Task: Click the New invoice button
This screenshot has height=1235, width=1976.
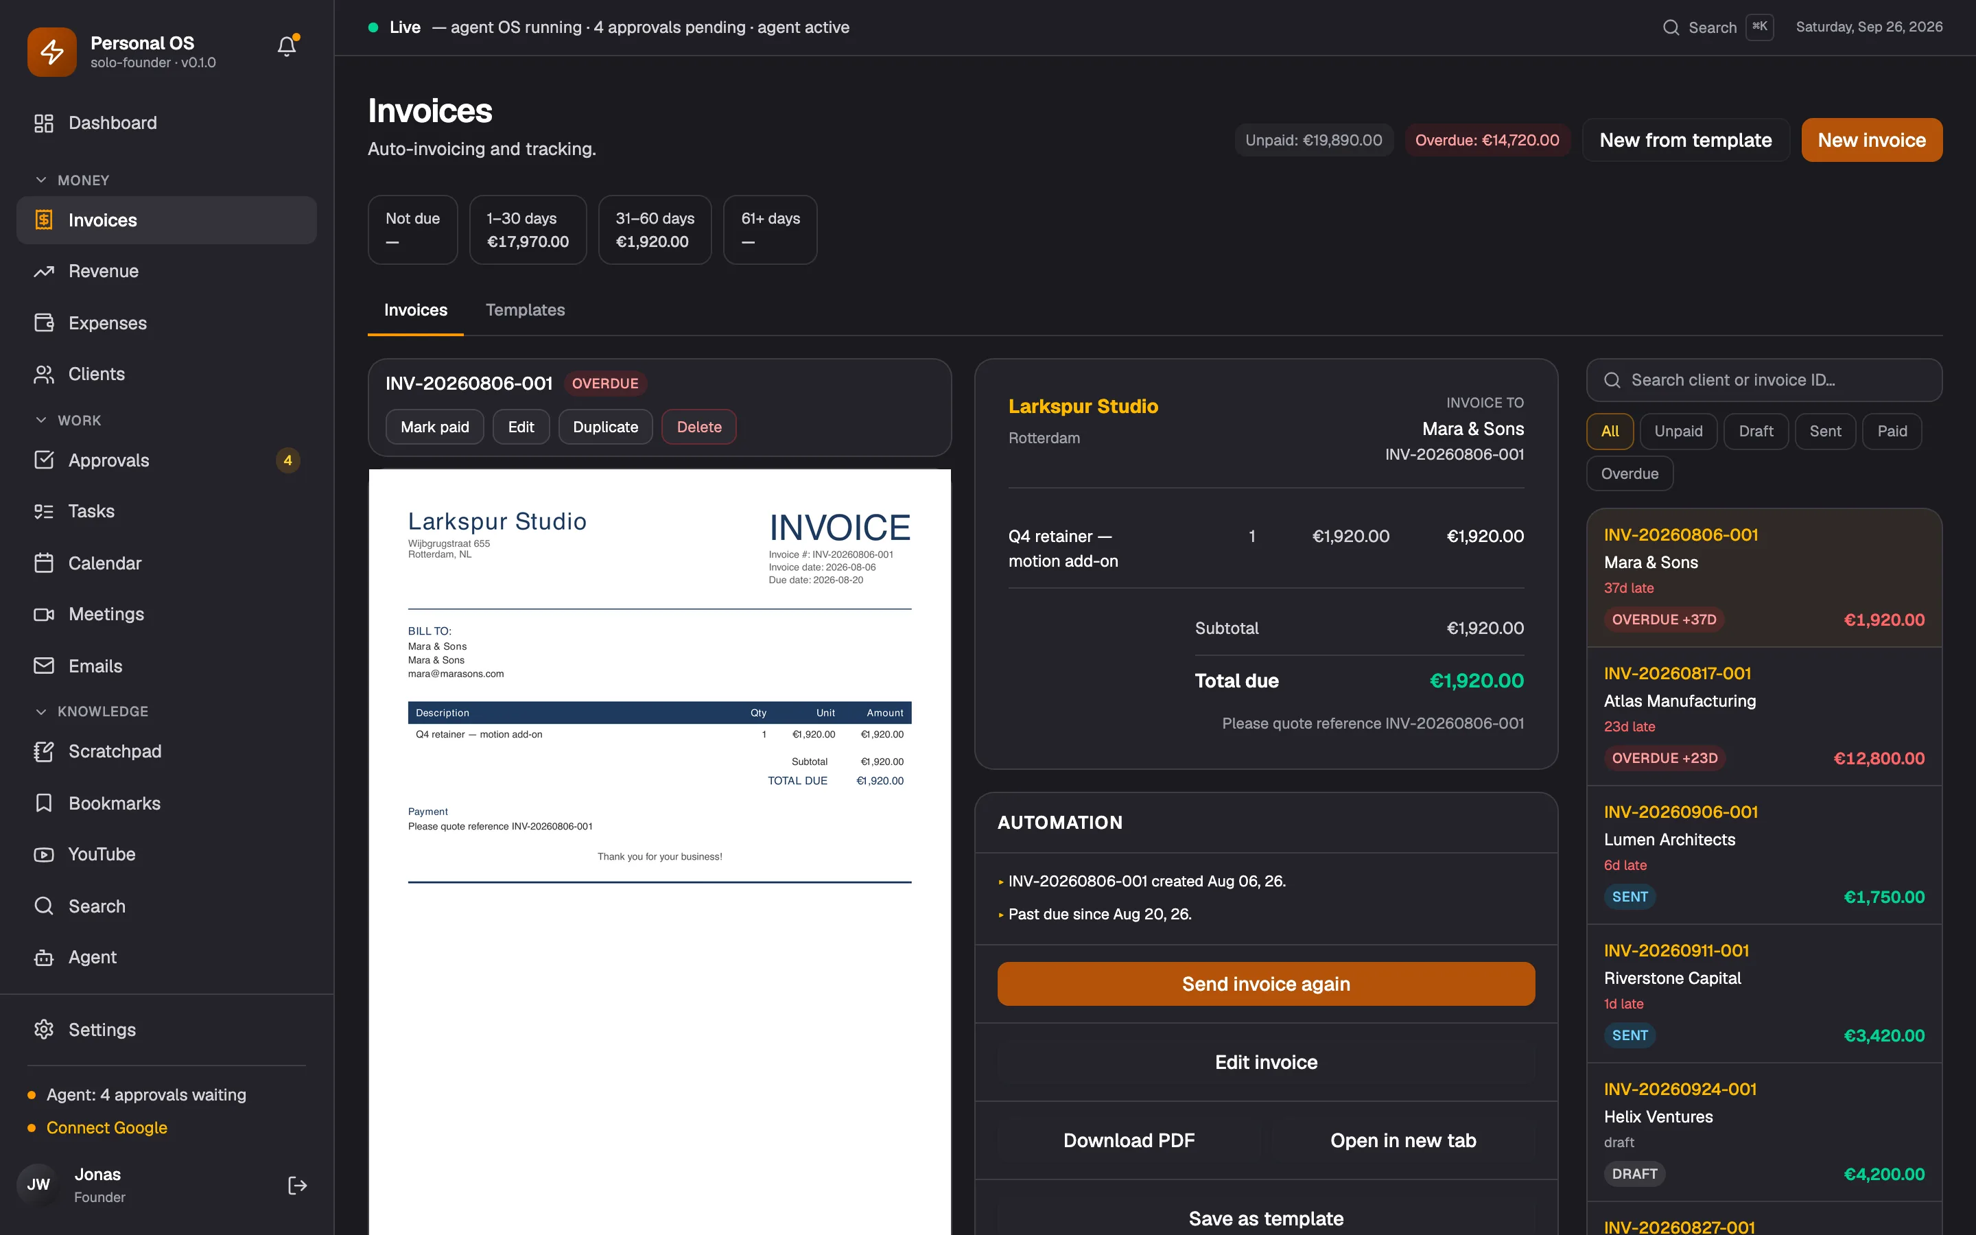Action: [x=1872, y=140]
